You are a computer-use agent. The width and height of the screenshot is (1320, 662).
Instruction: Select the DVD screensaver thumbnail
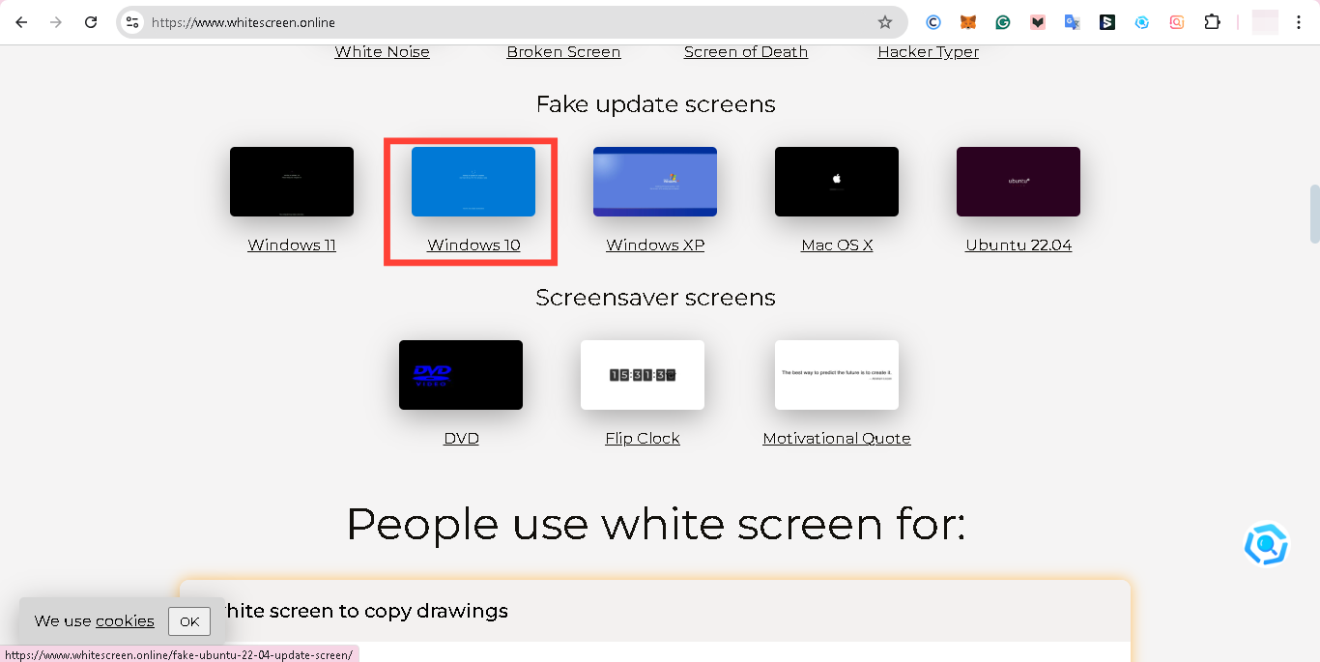[x=461, y=375]
